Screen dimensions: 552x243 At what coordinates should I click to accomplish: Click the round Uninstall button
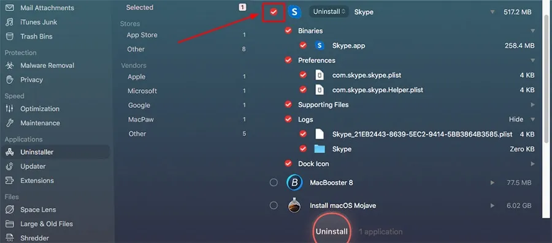coord(332,230)
